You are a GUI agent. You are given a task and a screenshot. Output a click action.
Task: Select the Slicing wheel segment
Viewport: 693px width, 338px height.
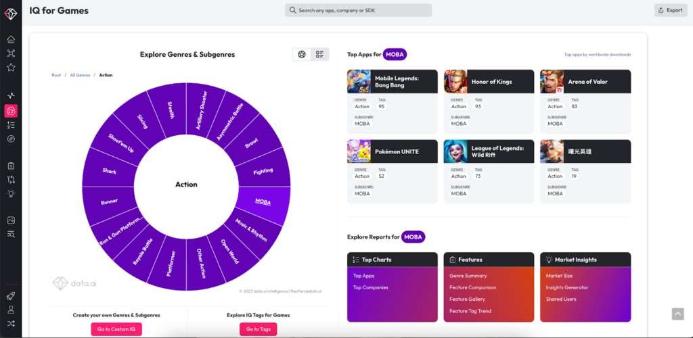[142, 121]
